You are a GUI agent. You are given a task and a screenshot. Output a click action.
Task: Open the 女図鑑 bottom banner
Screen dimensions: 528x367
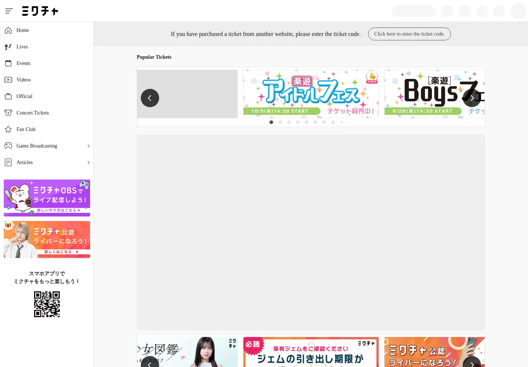pyautogui.click(x=187, y=352)
